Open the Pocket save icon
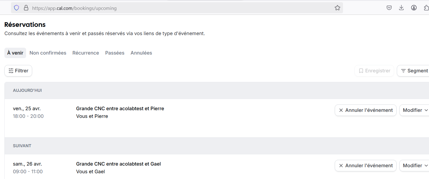Viewport: 429px width, 179px height. tap(389, 8)
